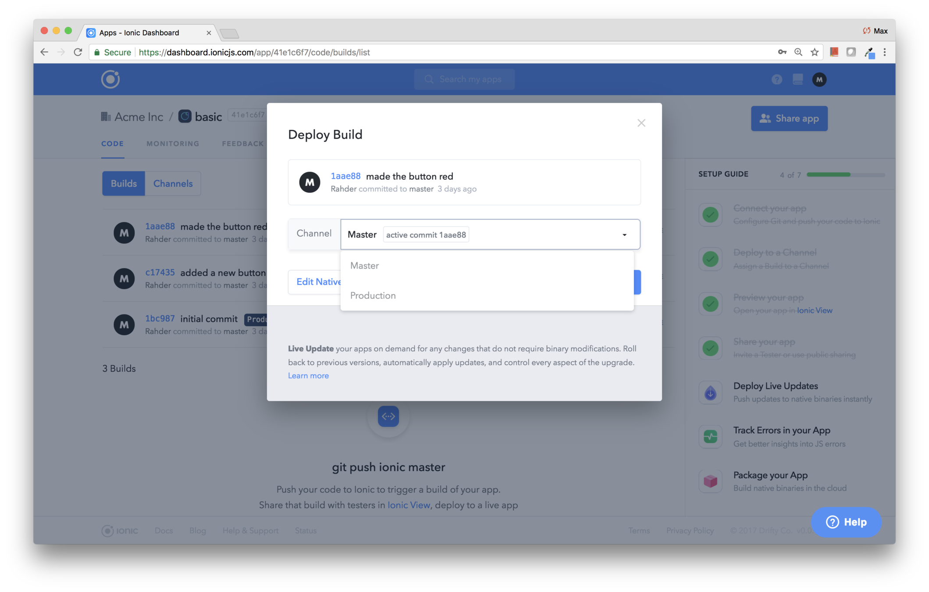
Task: Open the notifications panel icon in header
Action: click(x=798, y=79)
